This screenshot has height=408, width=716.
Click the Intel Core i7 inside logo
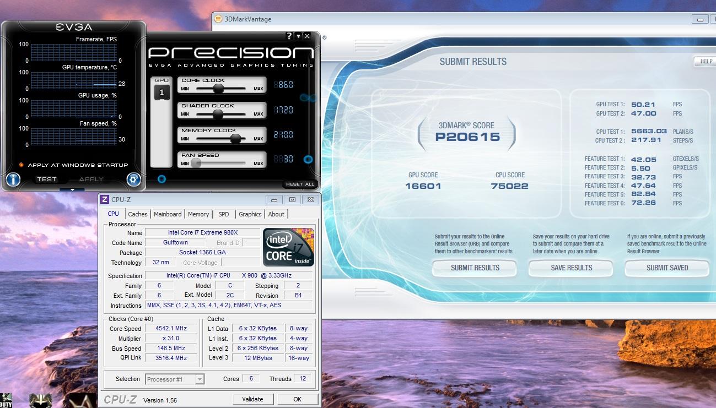[x=288, y=247]
